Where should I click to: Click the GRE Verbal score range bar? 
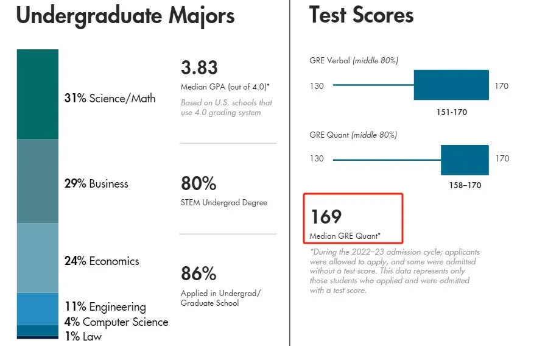tap(451, 85)
